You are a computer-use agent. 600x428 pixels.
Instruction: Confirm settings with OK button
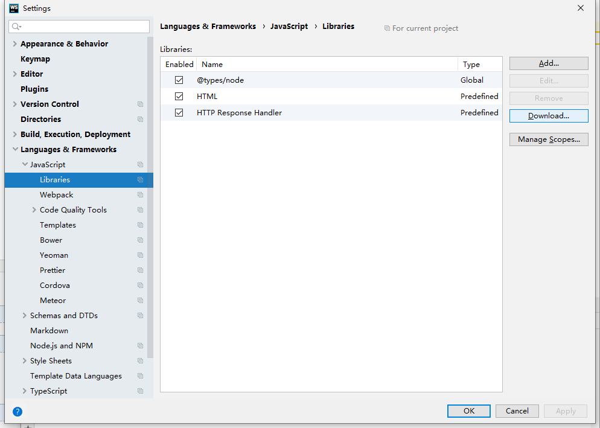469,411
